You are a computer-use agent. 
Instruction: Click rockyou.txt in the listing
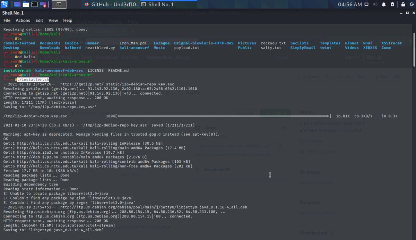[x=274, y=43]
